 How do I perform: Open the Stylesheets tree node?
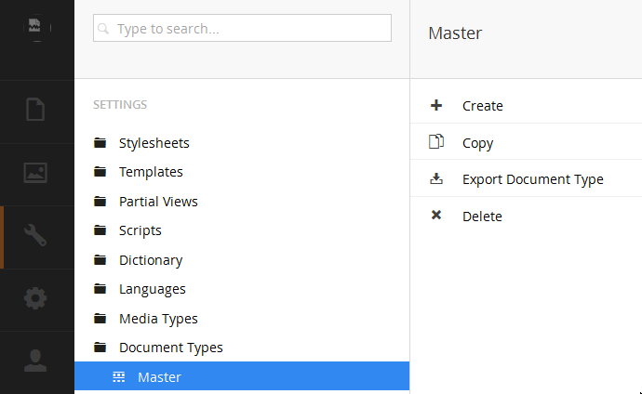pos(154,143)
